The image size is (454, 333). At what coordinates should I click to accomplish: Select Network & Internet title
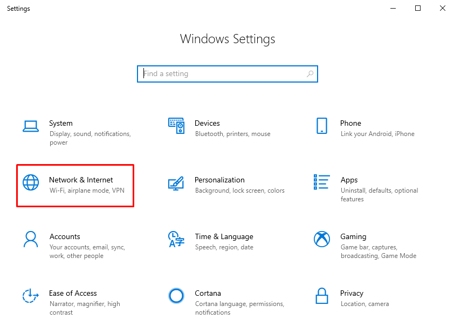81,180
